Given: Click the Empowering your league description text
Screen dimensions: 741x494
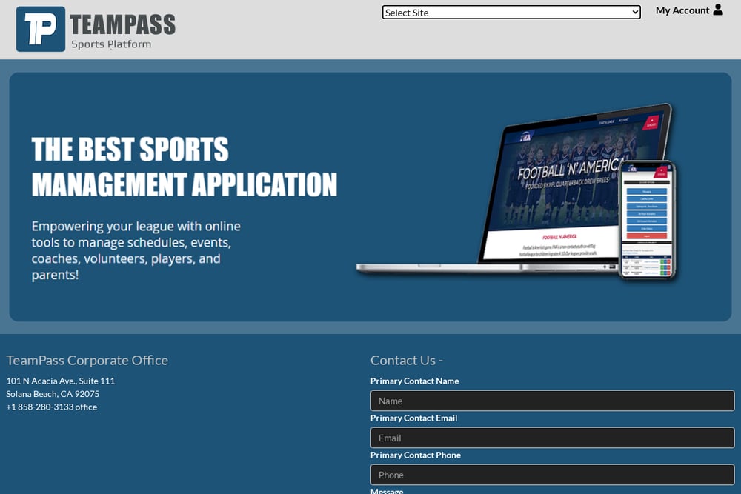Looking at the screenshot, I should [136, 250].
